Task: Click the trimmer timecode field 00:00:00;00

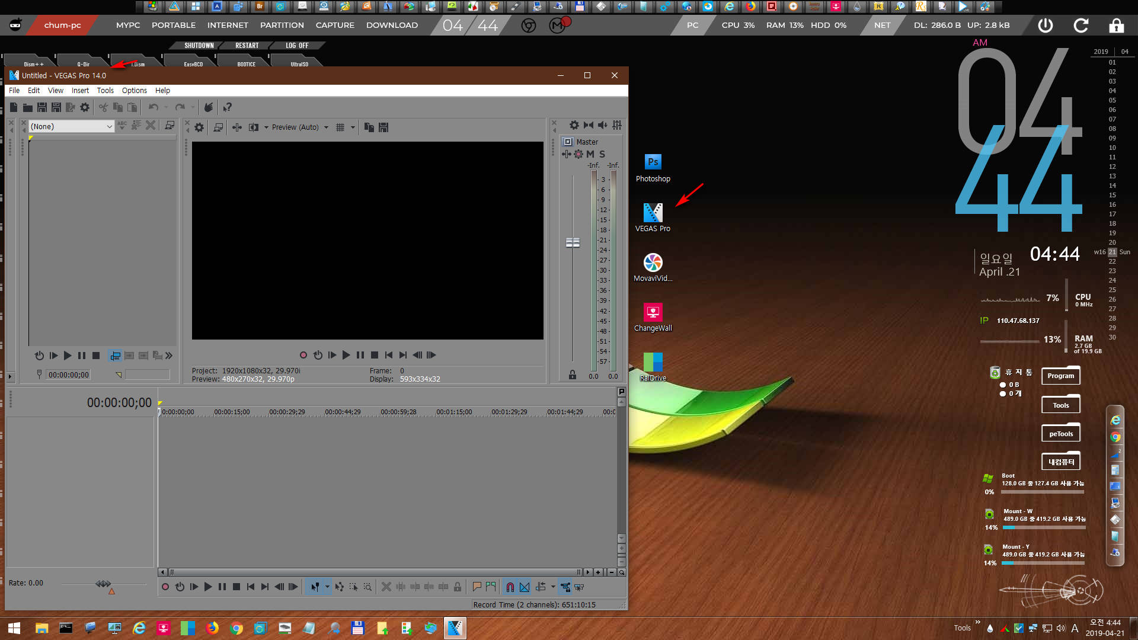Action: 69,375
